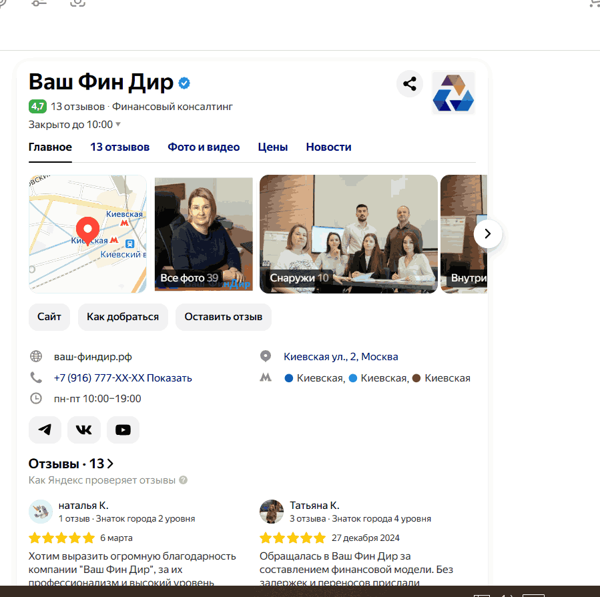
Task: Click the Сайт button
Action: tap(49, 317)
